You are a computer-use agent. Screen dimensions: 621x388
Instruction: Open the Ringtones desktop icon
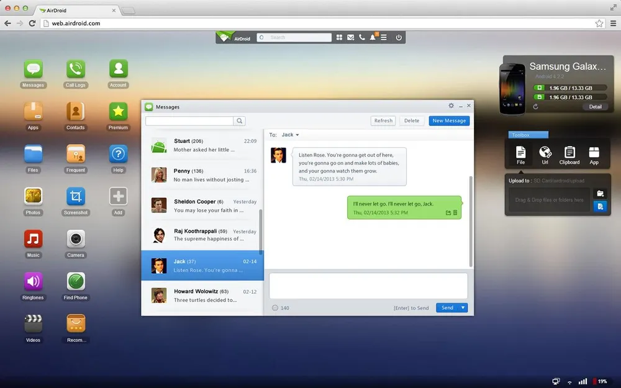point(33,282)
